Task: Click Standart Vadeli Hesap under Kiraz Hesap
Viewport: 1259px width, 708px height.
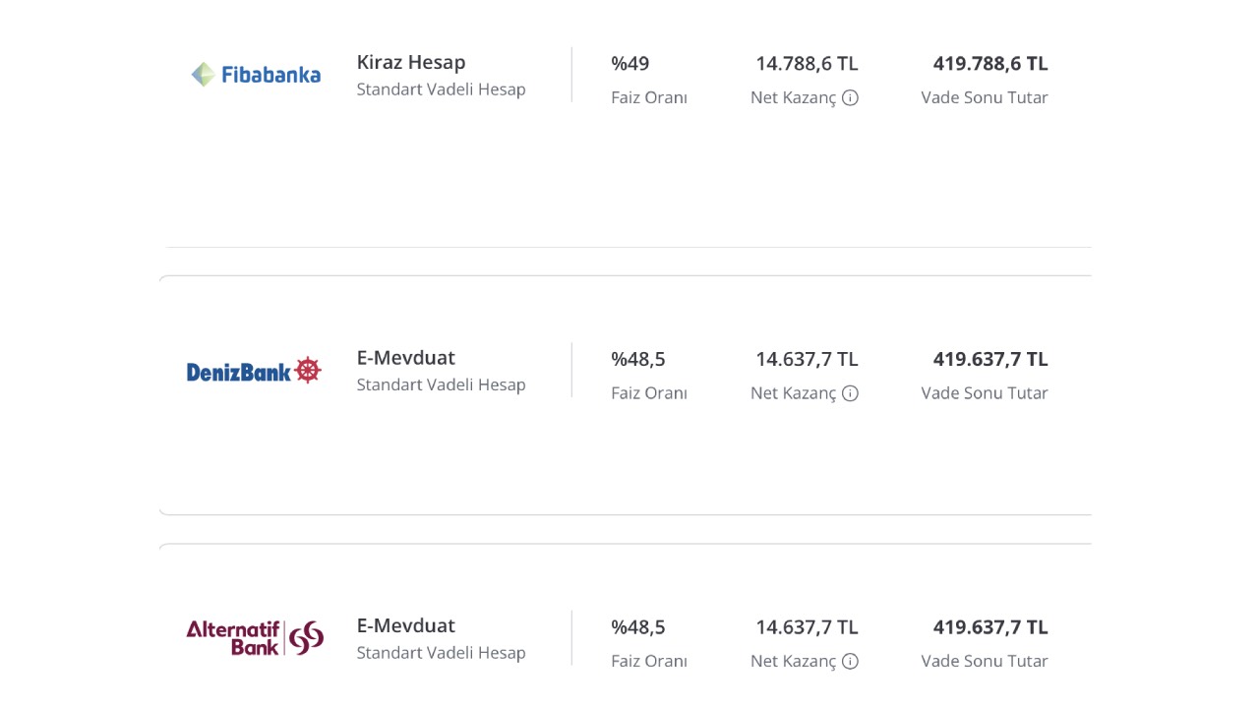Action: [x=441, y=89]
